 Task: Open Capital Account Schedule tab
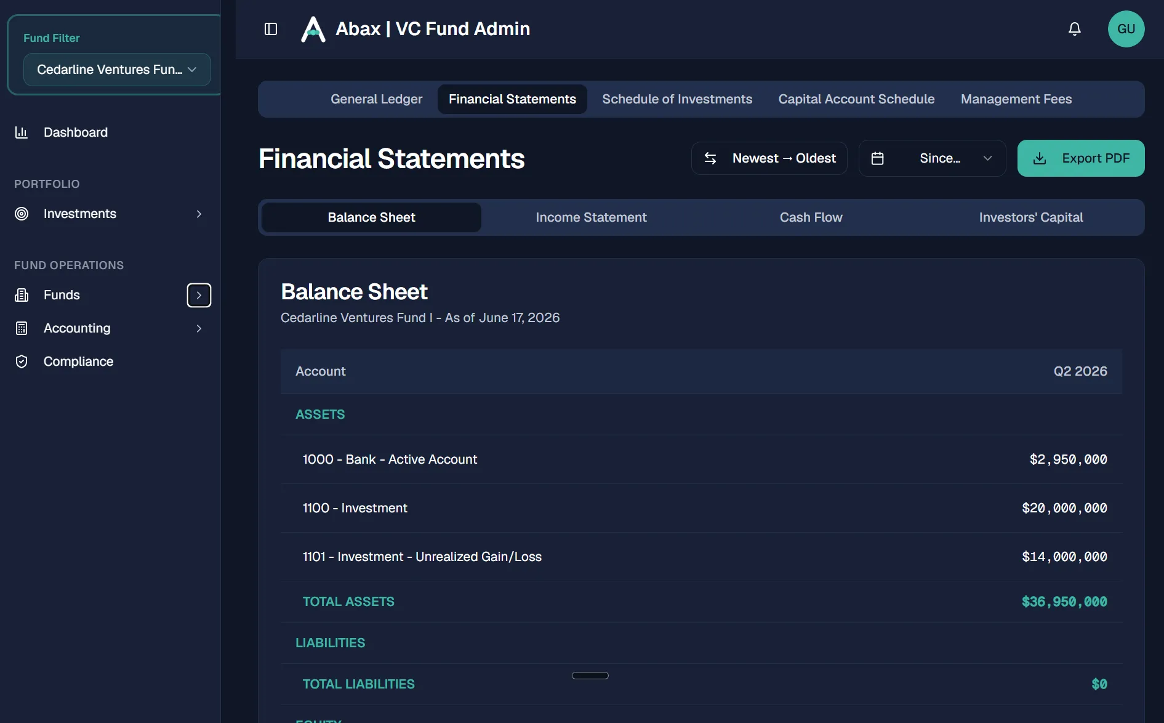pyautogui.click(x=856, y=99)
